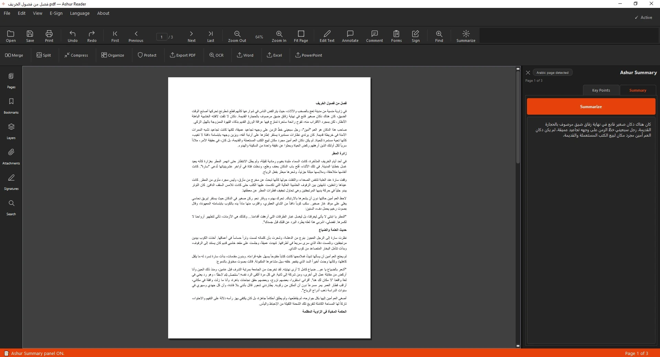Viewport: 660px width, 357px height.
Task: Click 'Ashur Summary panel ON.' status message
Action: [37, 353]
